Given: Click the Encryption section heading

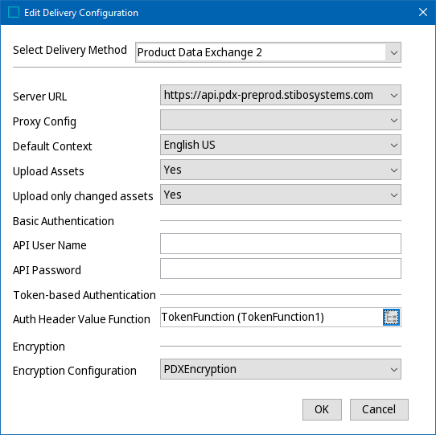Looking at the screenshot, I should (39, 347).
